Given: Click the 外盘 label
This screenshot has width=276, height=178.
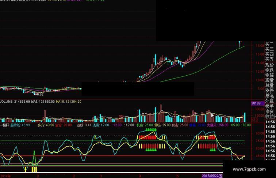Looking at the screenshot, I should click(269, 101).
